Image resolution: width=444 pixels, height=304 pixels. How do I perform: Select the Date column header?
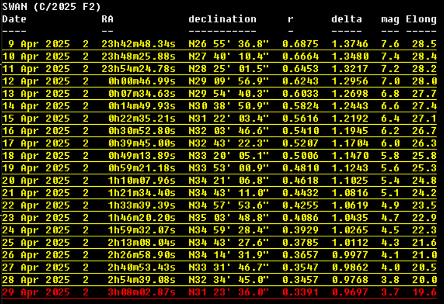(14, 19)
